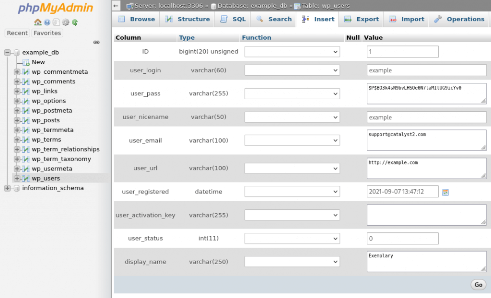Image resolution: width=491 pixels, height=298 pixels.
Task: Click into the user_pass hash textarea
Action: tap(426, 93)
